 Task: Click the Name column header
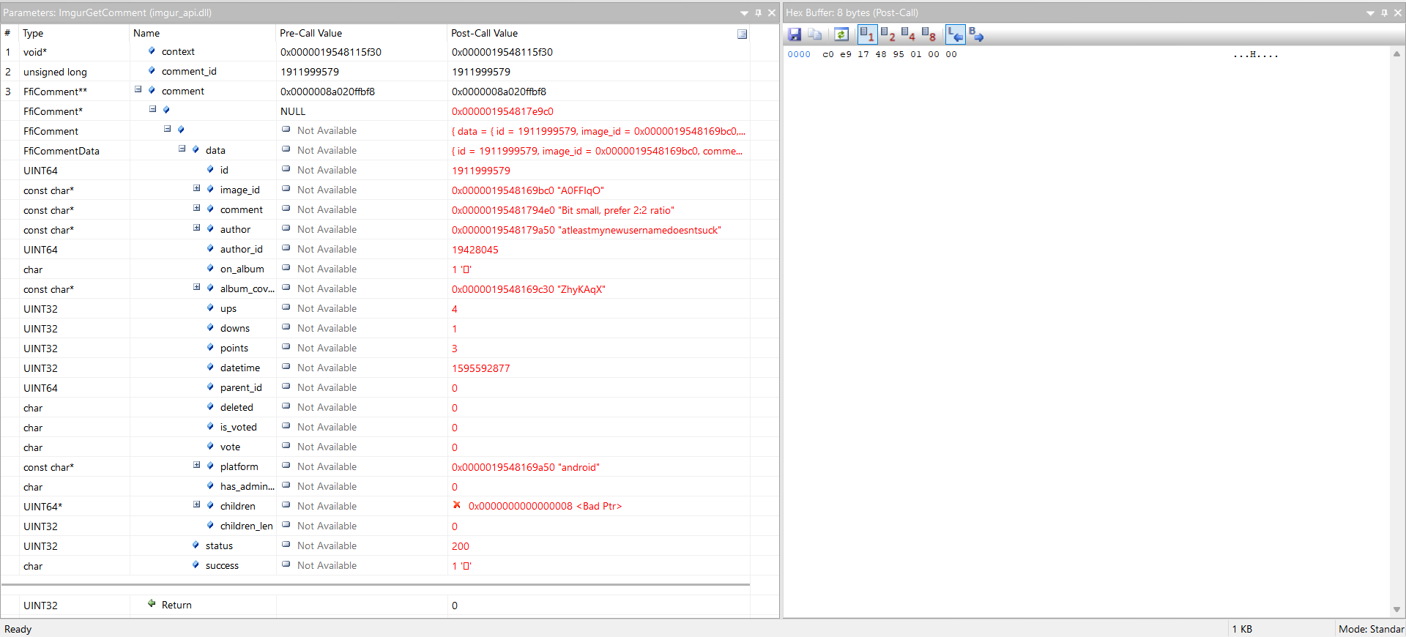[x=203, y=33]
